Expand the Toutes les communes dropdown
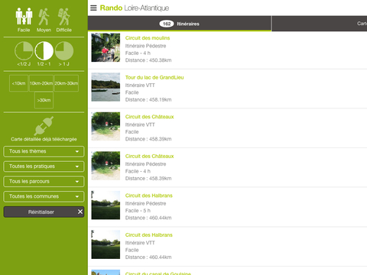Image resolution: width=367 pixels, height=275 pixels. 44,196
